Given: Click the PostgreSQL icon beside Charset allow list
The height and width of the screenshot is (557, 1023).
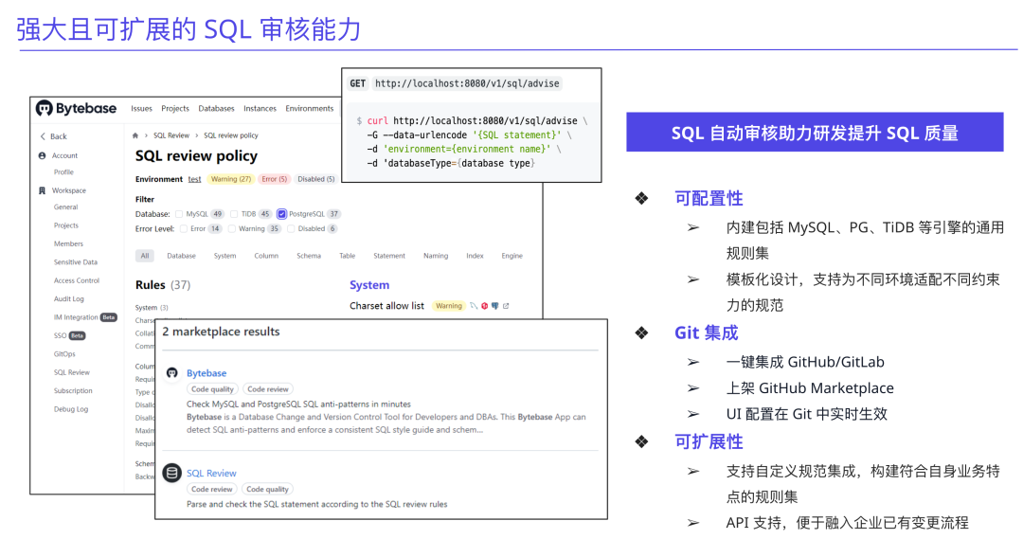Looking at the screenshot, I should tap(495, 306).
